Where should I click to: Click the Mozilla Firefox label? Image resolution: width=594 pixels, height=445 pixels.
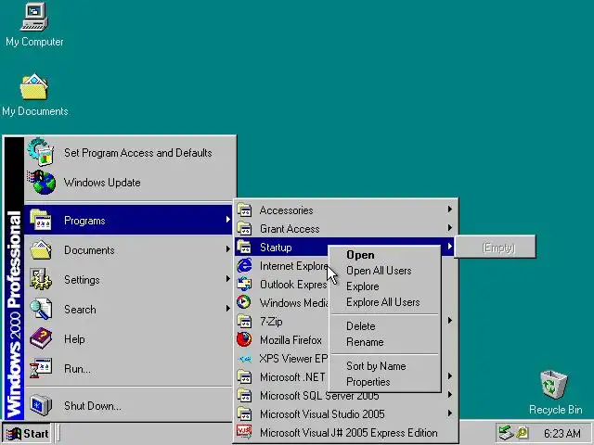291,340
